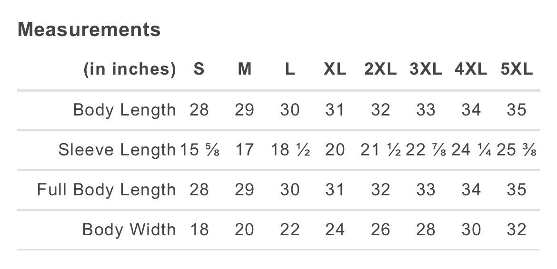
Task: Click the Body Width row label
Action: (x=129, y=230)
